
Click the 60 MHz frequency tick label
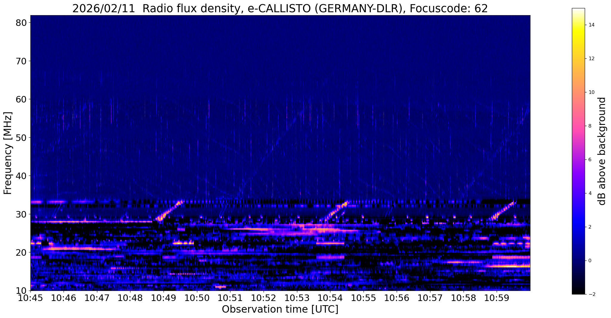[21, 99]
